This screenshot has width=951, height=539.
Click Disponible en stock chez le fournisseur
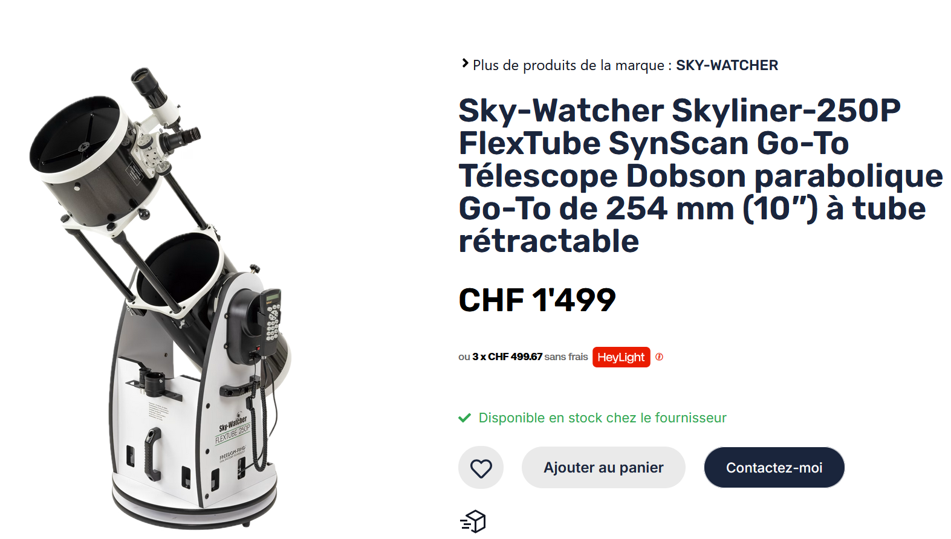click(x=602, y=418)
